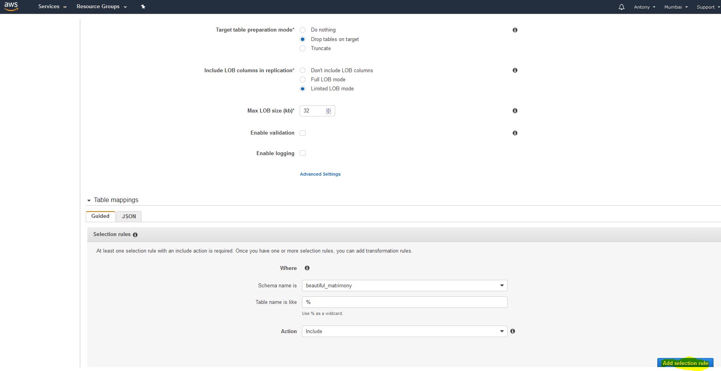Screen dimensions: 721x371
Task: Click the pin shortcut icon in navbar
Action: click(x=143, y=7)
